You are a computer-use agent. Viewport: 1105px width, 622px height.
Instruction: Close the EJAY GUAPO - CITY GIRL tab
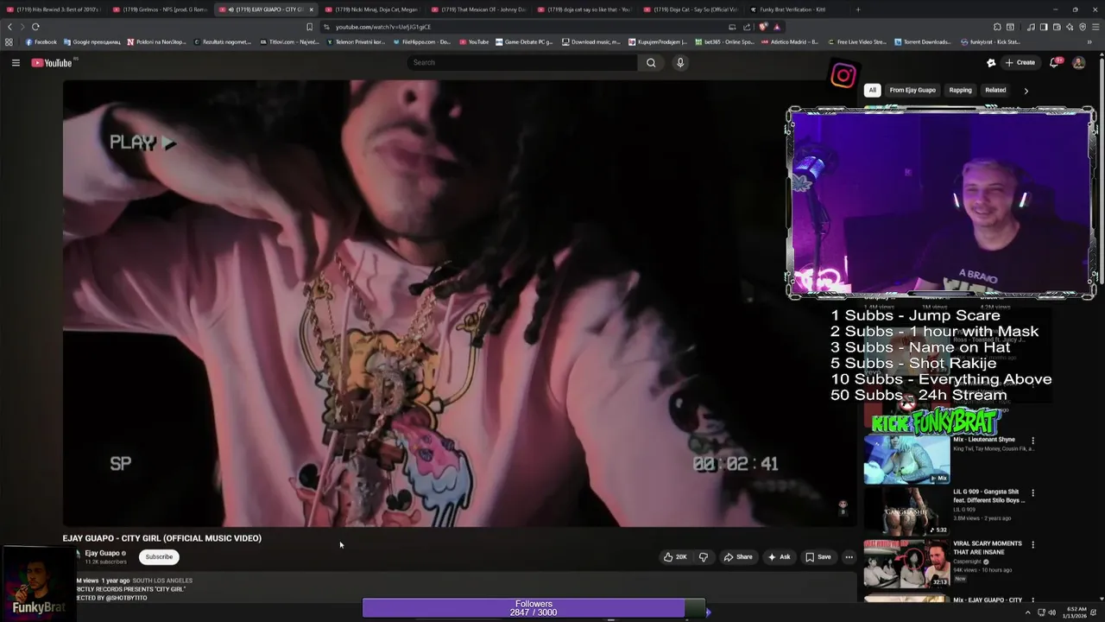pos(311,10)
